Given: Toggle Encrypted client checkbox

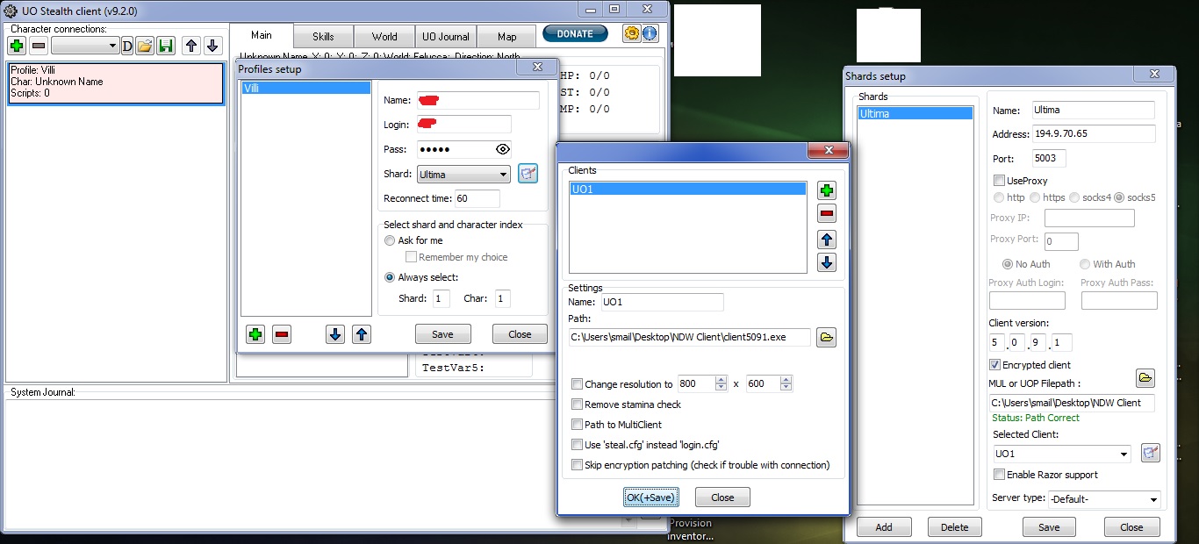Looking at the screenshot, I should 995,365.
